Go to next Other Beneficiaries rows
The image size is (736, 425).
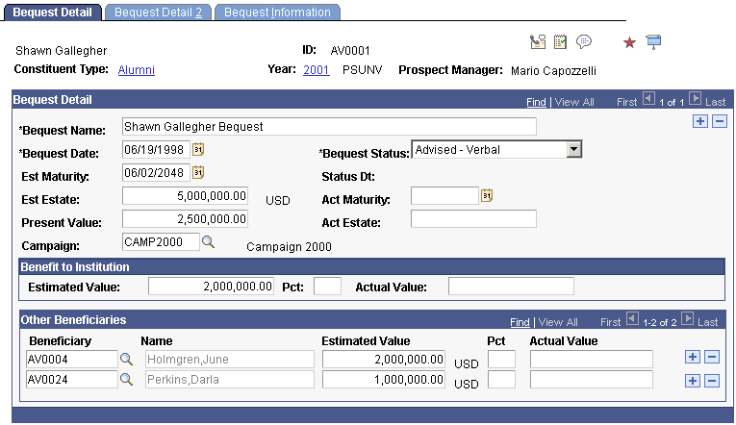pos(687,319)
